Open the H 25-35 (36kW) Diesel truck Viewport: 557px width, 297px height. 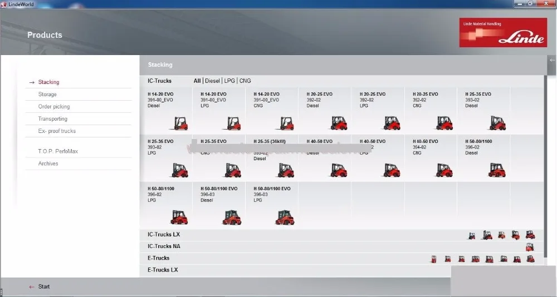272,159
